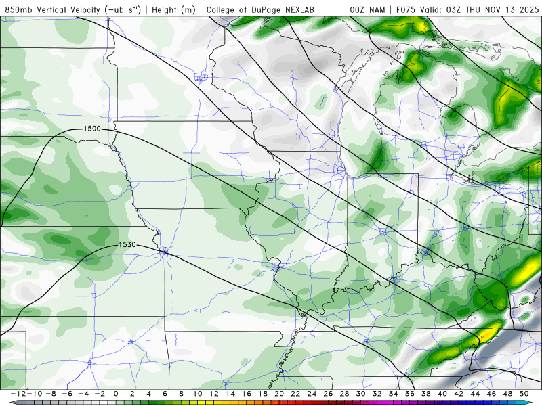Click the 'College of DuPage NEXLAB' text
This screenshot has height=406, width=542.
pos(260,10)
